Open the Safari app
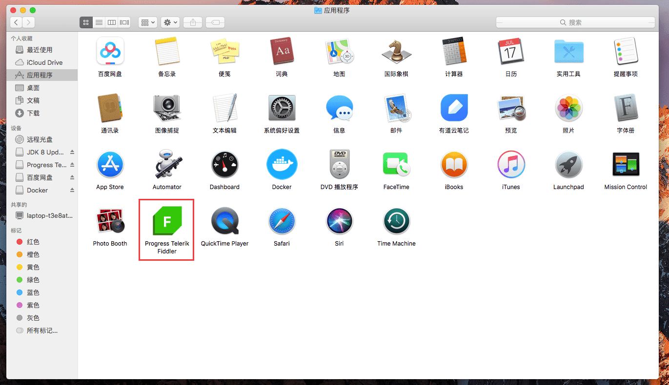Screen dimensions: 669x385 click(x=282, y=221)
